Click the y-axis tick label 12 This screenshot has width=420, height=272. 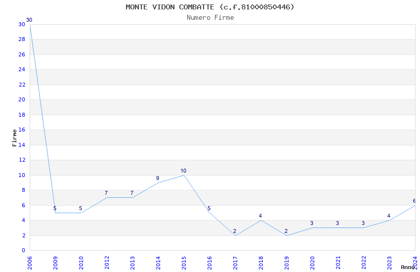coord(22,160)
